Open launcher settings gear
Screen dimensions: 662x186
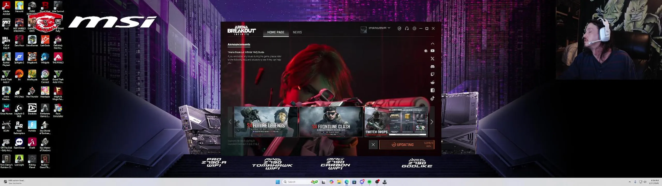(x=414, y=28)
